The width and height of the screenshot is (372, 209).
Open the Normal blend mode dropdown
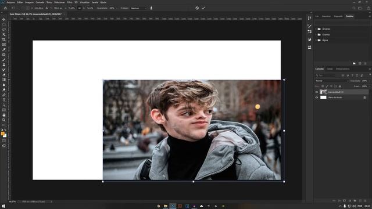[x=332, y=81]
